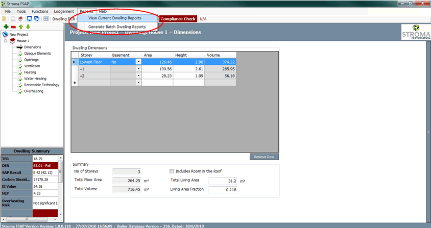
Task: Click the No of Storeys field
Action: tap(127, 172)
